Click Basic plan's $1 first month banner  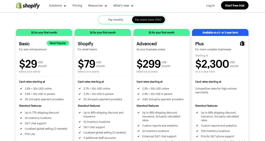44,32
